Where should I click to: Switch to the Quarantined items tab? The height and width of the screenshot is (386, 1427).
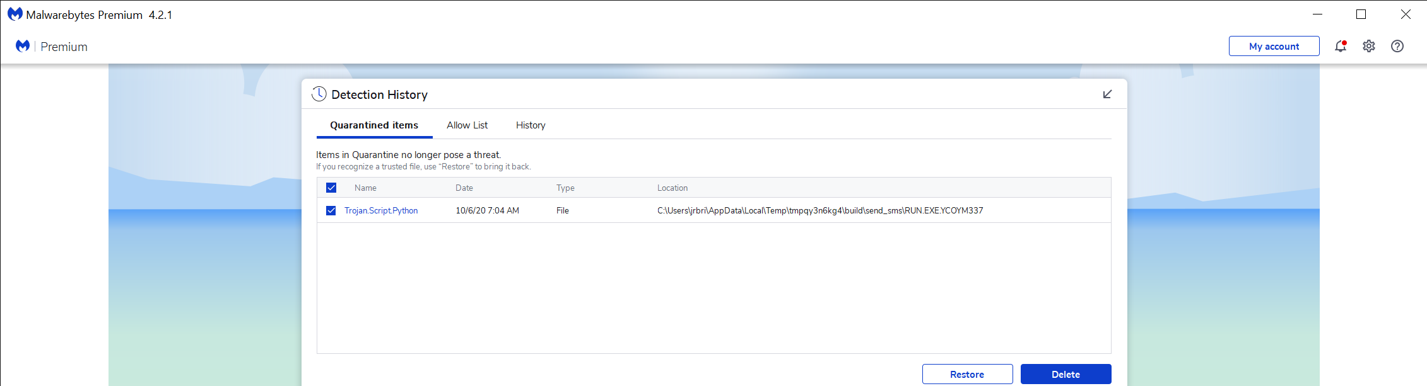pyautogui.click(x=374, y=125)
